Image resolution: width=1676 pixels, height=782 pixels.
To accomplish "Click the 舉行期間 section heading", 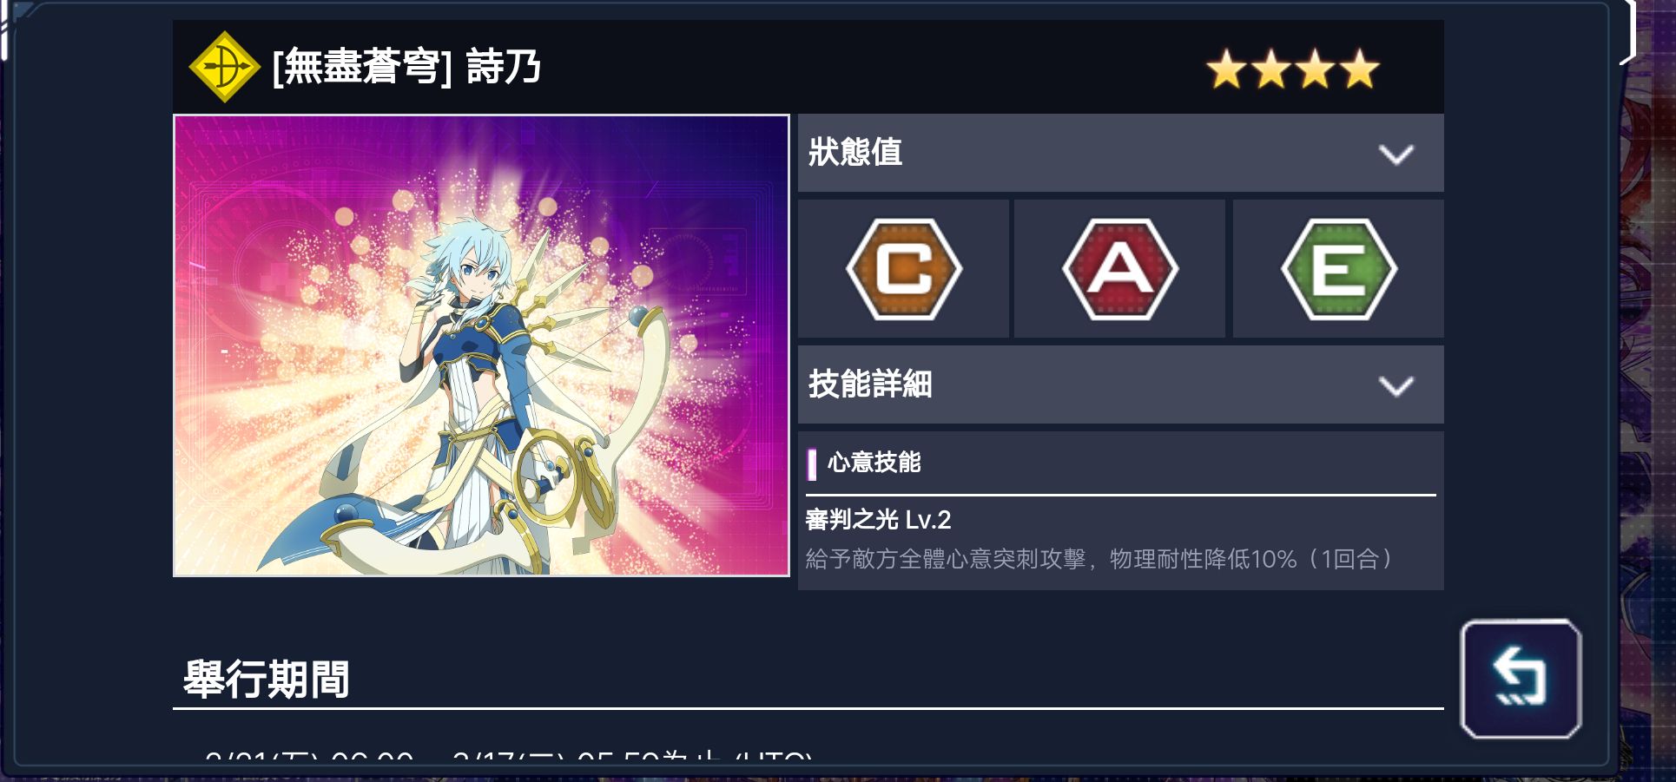I will [266, 679].
